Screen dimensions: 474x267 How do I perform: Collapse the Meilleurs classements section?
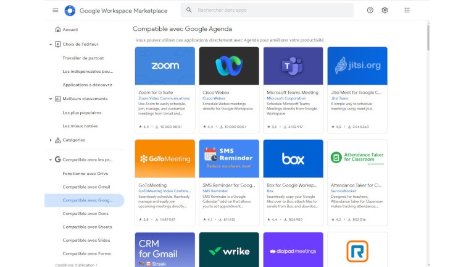[x=51, y=99]
